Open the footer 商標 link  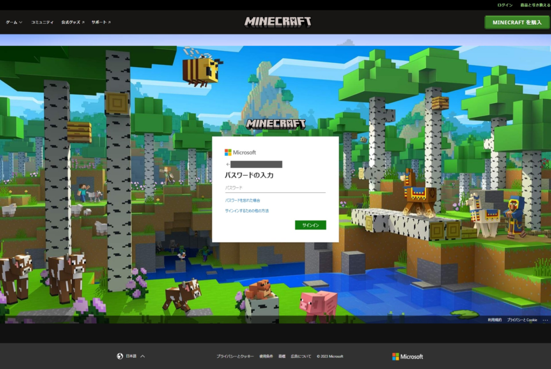click(x=282, y=356)
